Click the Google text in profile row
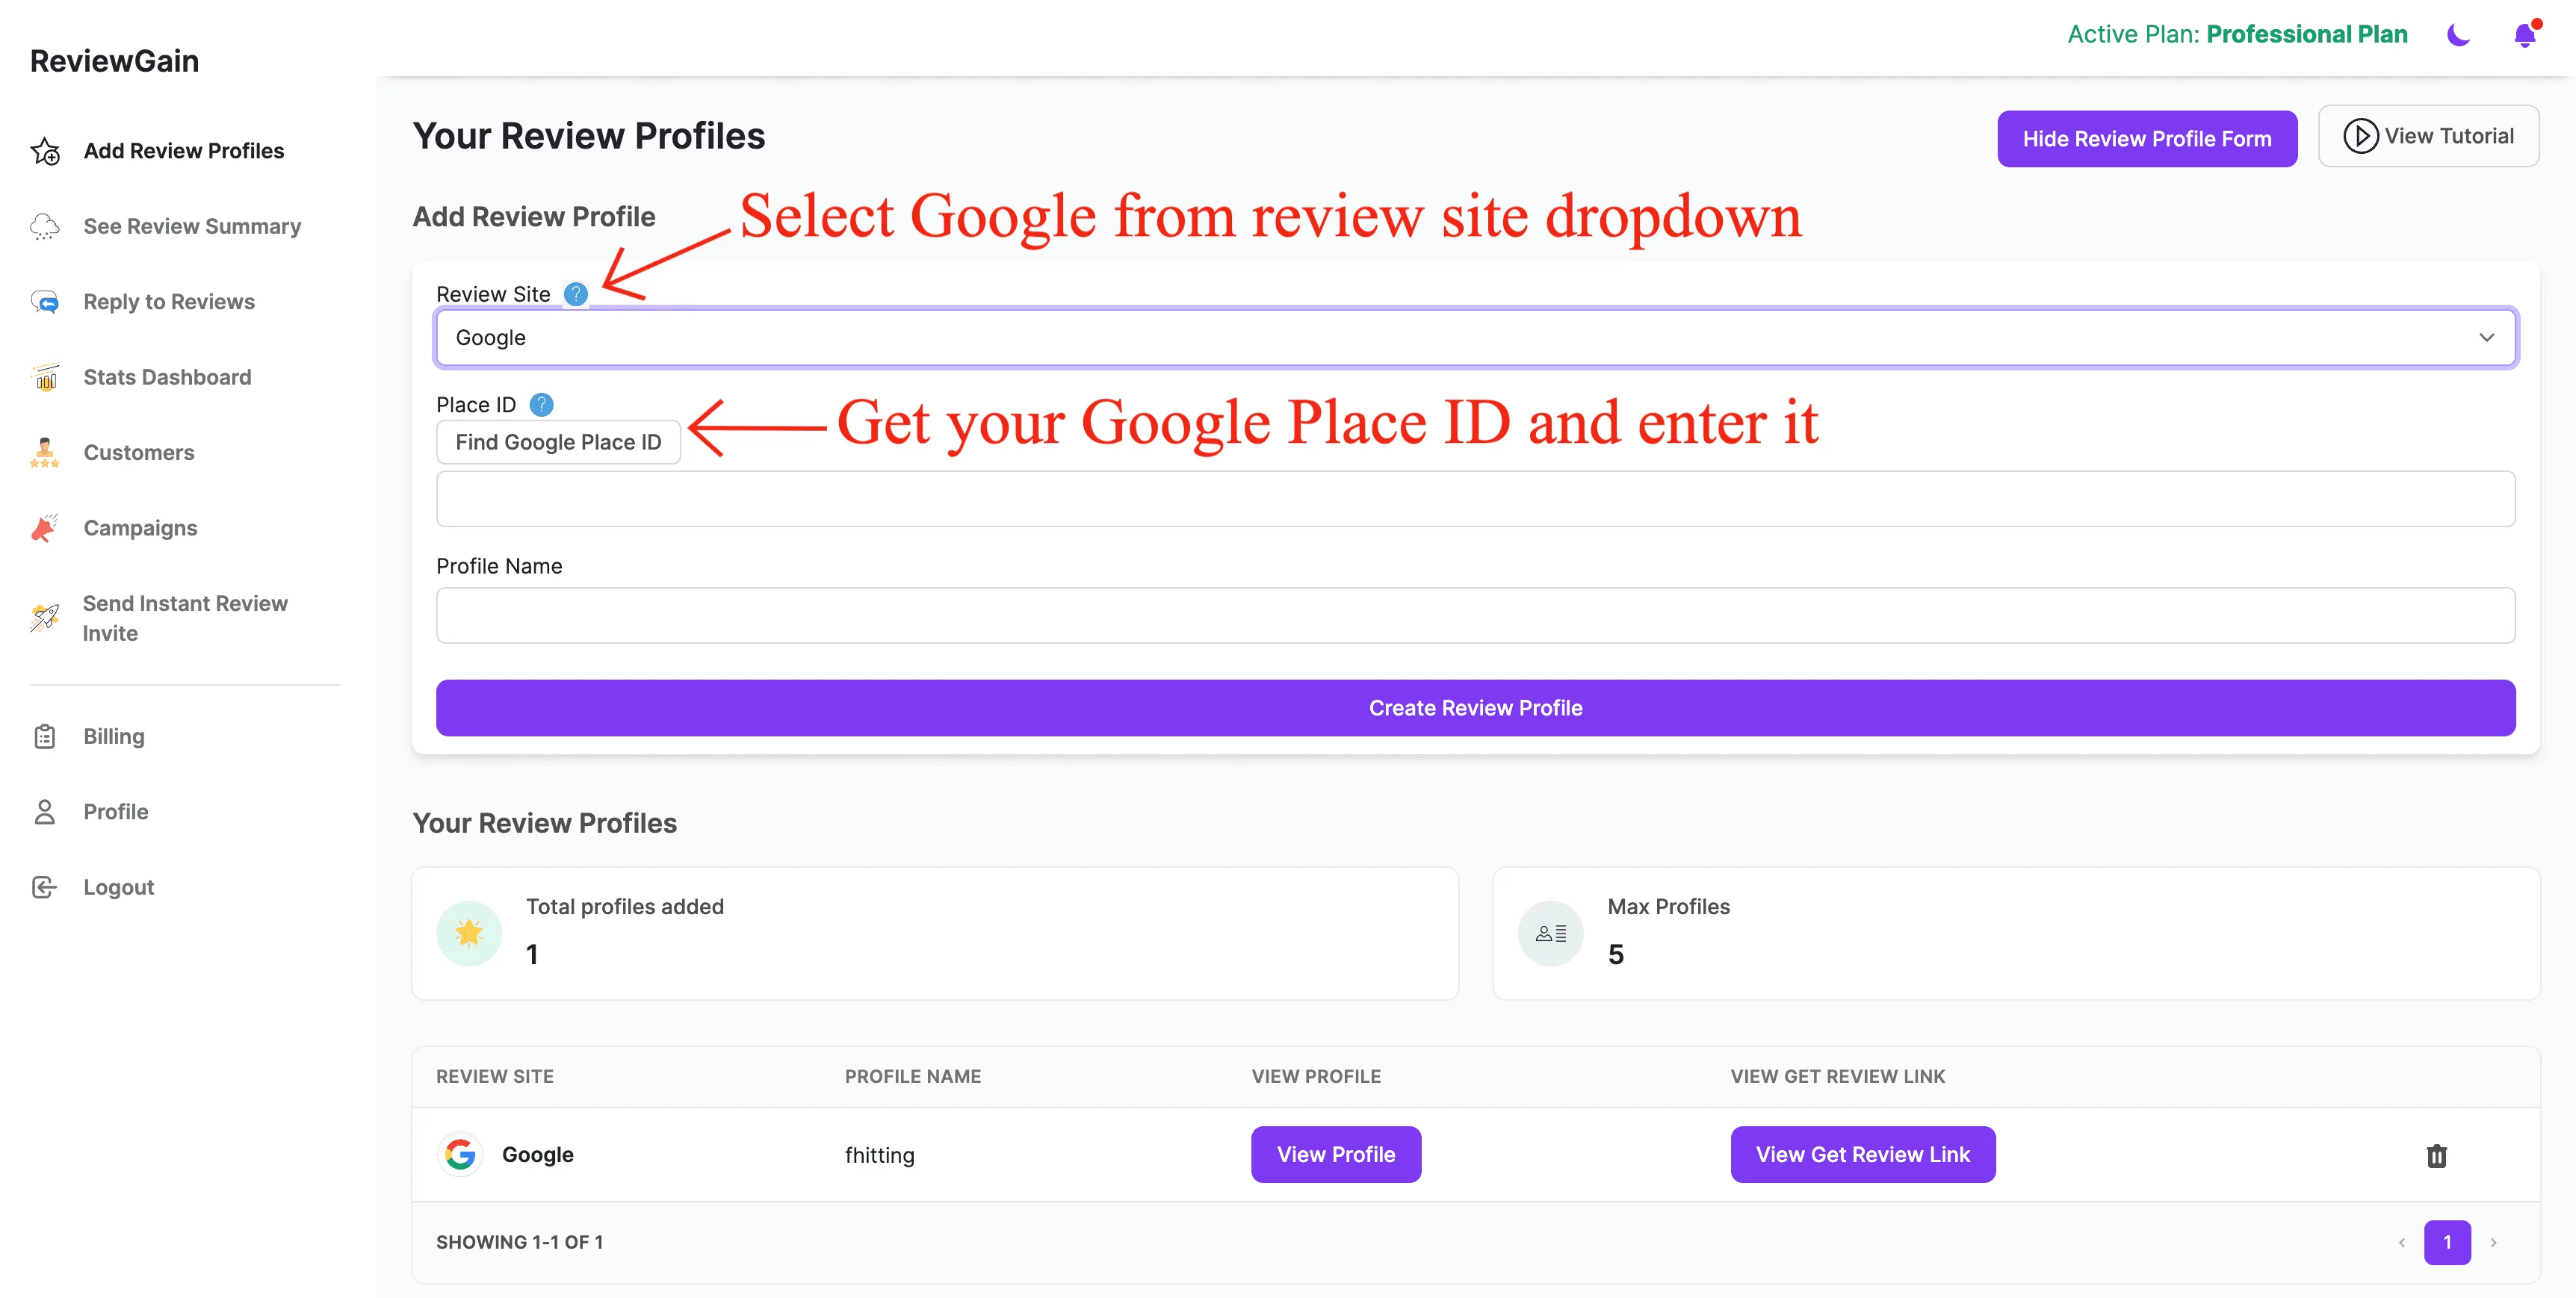 538,1155
